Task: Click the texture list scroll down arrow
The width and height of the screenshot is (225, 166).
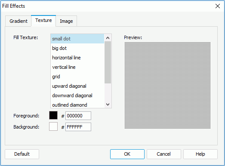Action: [108, 105]
